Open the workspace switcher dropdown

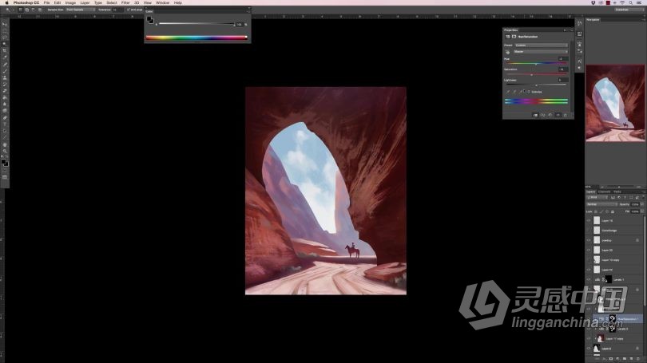coord(629,9)
